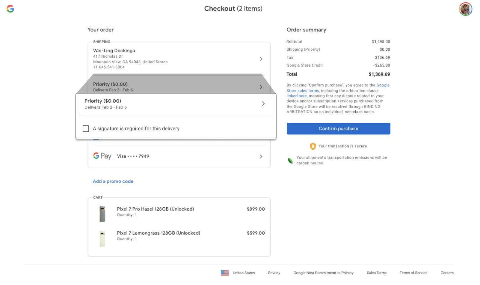Check signature required for this delivery

86,129
